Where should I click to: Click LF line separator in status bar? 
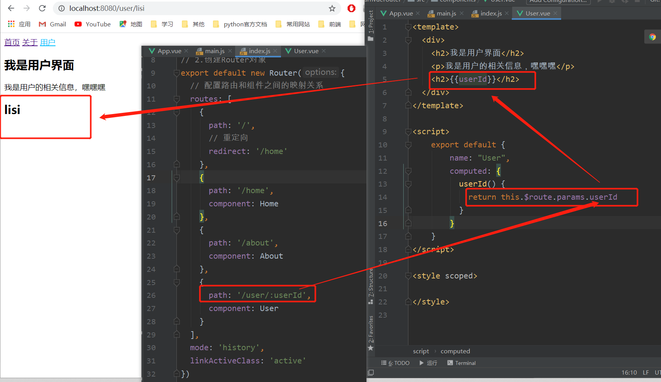tap(646, 373)
